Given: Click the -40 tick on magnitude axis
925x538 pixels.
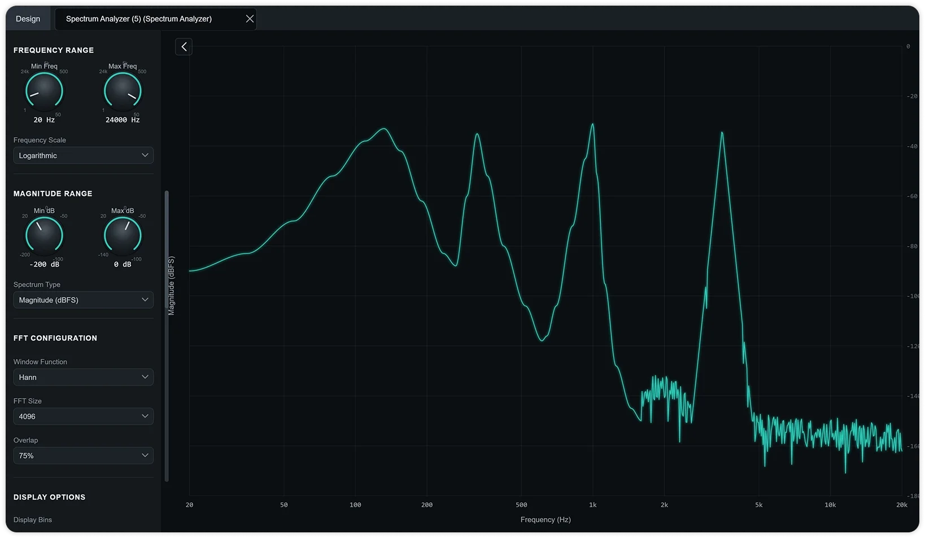Looking at the screenshot, I should tap(912, 147).
